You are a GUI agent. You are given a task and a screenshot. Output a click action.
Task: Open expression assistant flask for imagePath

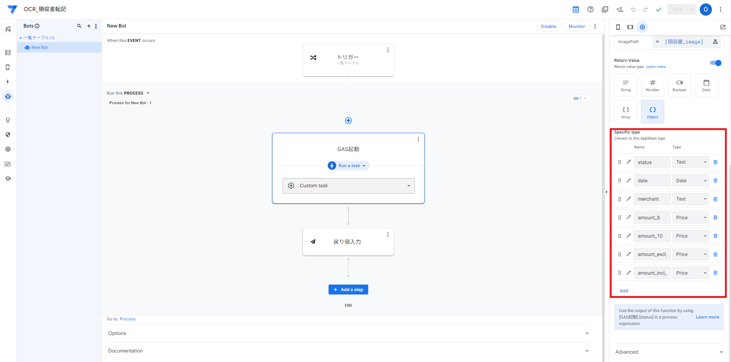point(715,42)
